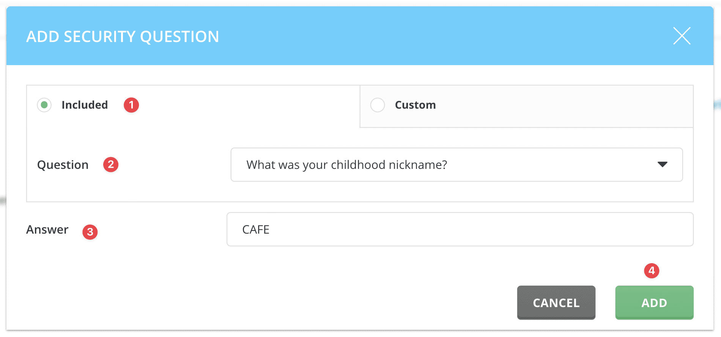Click the Answer field containing CAFE

(460, 229)
